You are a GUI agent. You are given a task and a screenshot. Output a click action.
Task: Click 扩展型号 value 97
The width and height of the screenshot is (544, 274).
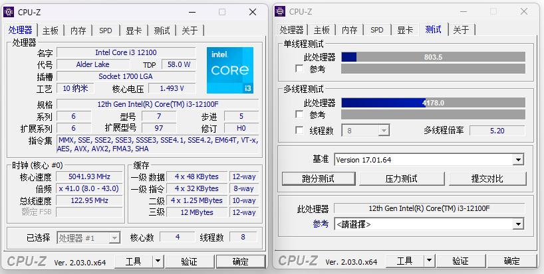tap(159, 128)
